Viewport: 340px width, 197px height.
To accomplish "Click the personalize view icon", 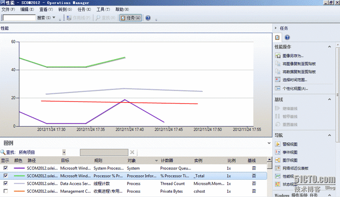I will (x=278, y=88).
